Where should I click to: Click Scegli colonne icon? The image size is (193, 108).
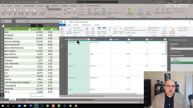[x=87, y=31]
